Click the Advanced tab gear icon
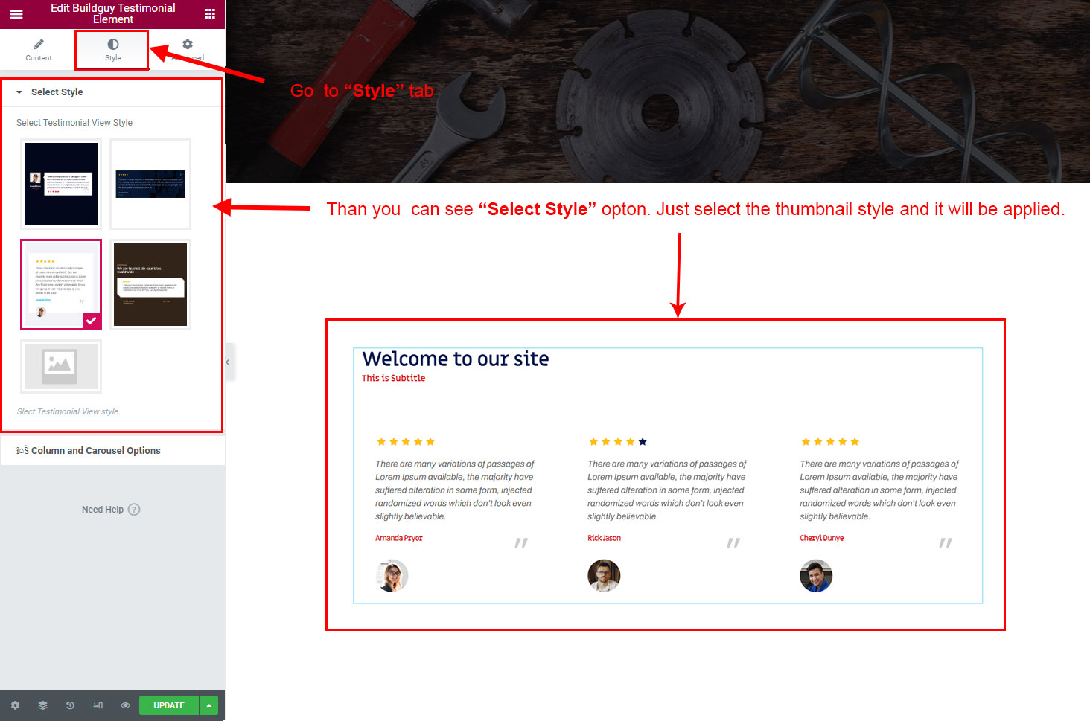Image resolution: width=1090 pixels, height=721 pixels. click(188, 45)
